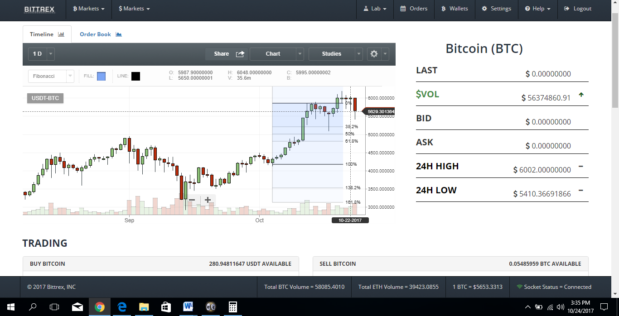
Task: Open Settings in the top navigation
Action: (496, 9)
